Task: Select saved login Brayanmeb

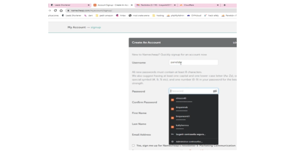Action: (x=194, y=109)
